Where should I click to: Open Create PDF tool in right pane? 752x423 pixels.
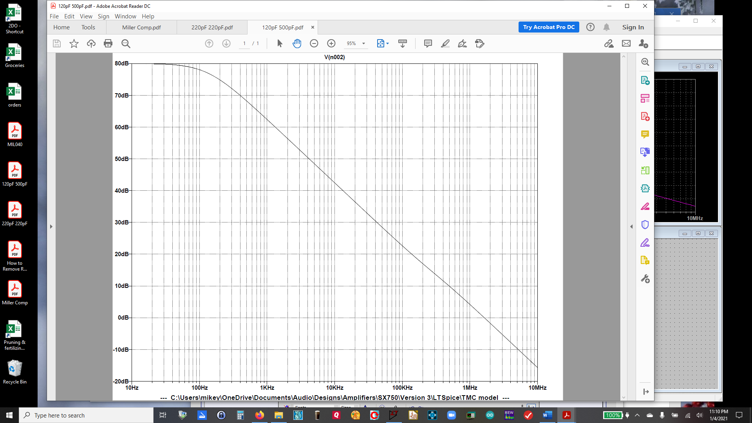click(645, 116)
